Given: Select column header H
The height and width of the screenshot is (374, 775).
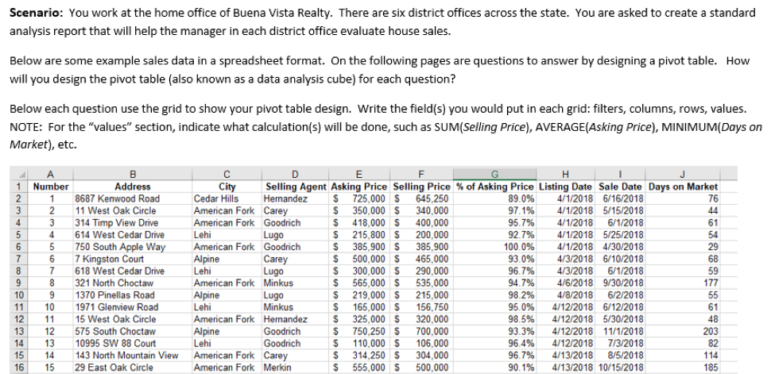Looking at the screenshot, I should [566, 174].
